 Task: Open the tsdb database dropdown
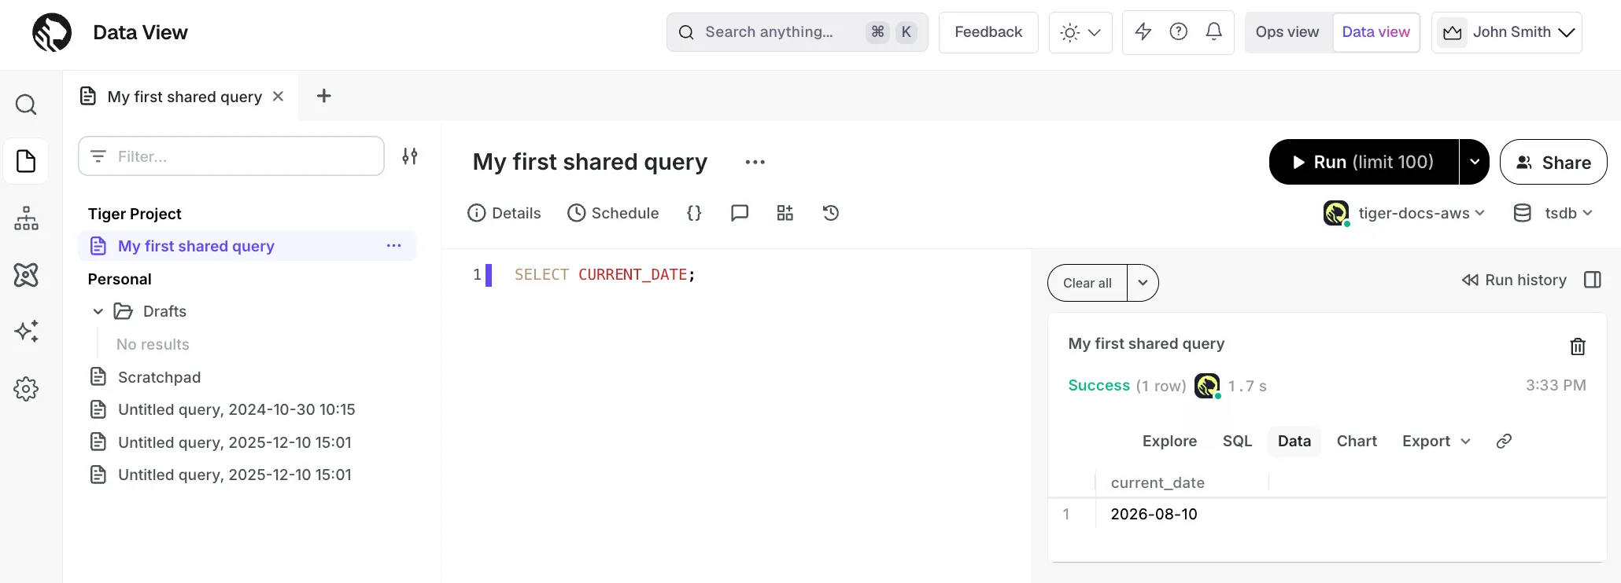pos(1554,213)
